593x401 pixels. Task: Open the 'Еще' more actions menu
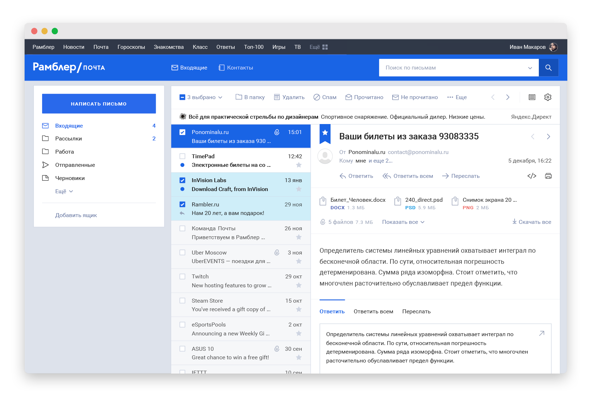tap(457, 97)
